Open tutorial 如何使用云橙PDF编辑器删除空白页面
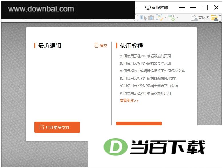The height and width of the screenshot is (168, 223). coord(149,86)
